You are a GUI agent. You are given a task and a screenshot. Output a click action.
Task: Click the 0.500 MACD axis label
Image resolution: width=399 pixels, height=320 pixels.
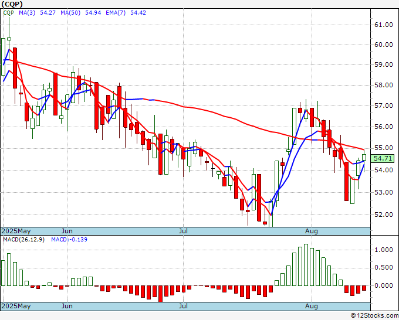click(384, 268)
